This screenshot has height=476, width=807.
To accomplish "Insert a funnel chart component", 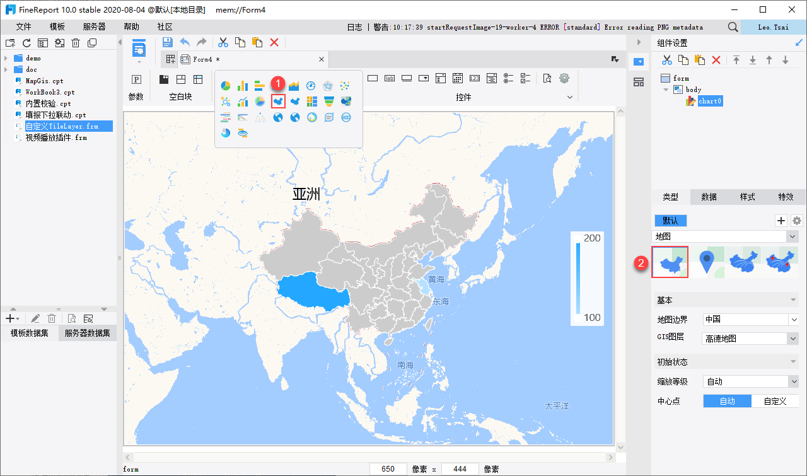I will point(328,102).
